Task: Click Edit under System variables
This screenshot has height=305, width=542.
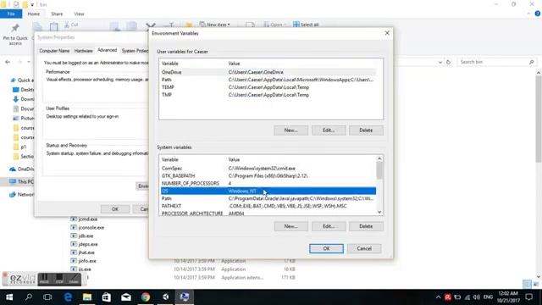Action: [x=329, y=226]
